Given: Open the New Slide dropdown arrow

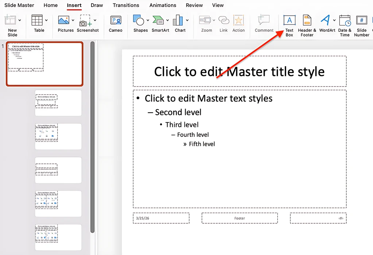Looking at the screenshot, I should [x=19, y=20].
